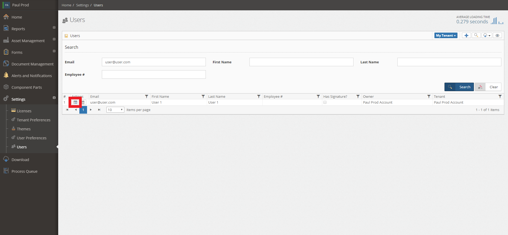508x235 pixels.
Task: Click the Settings breadcrumb link
Action: pos(83,5)
